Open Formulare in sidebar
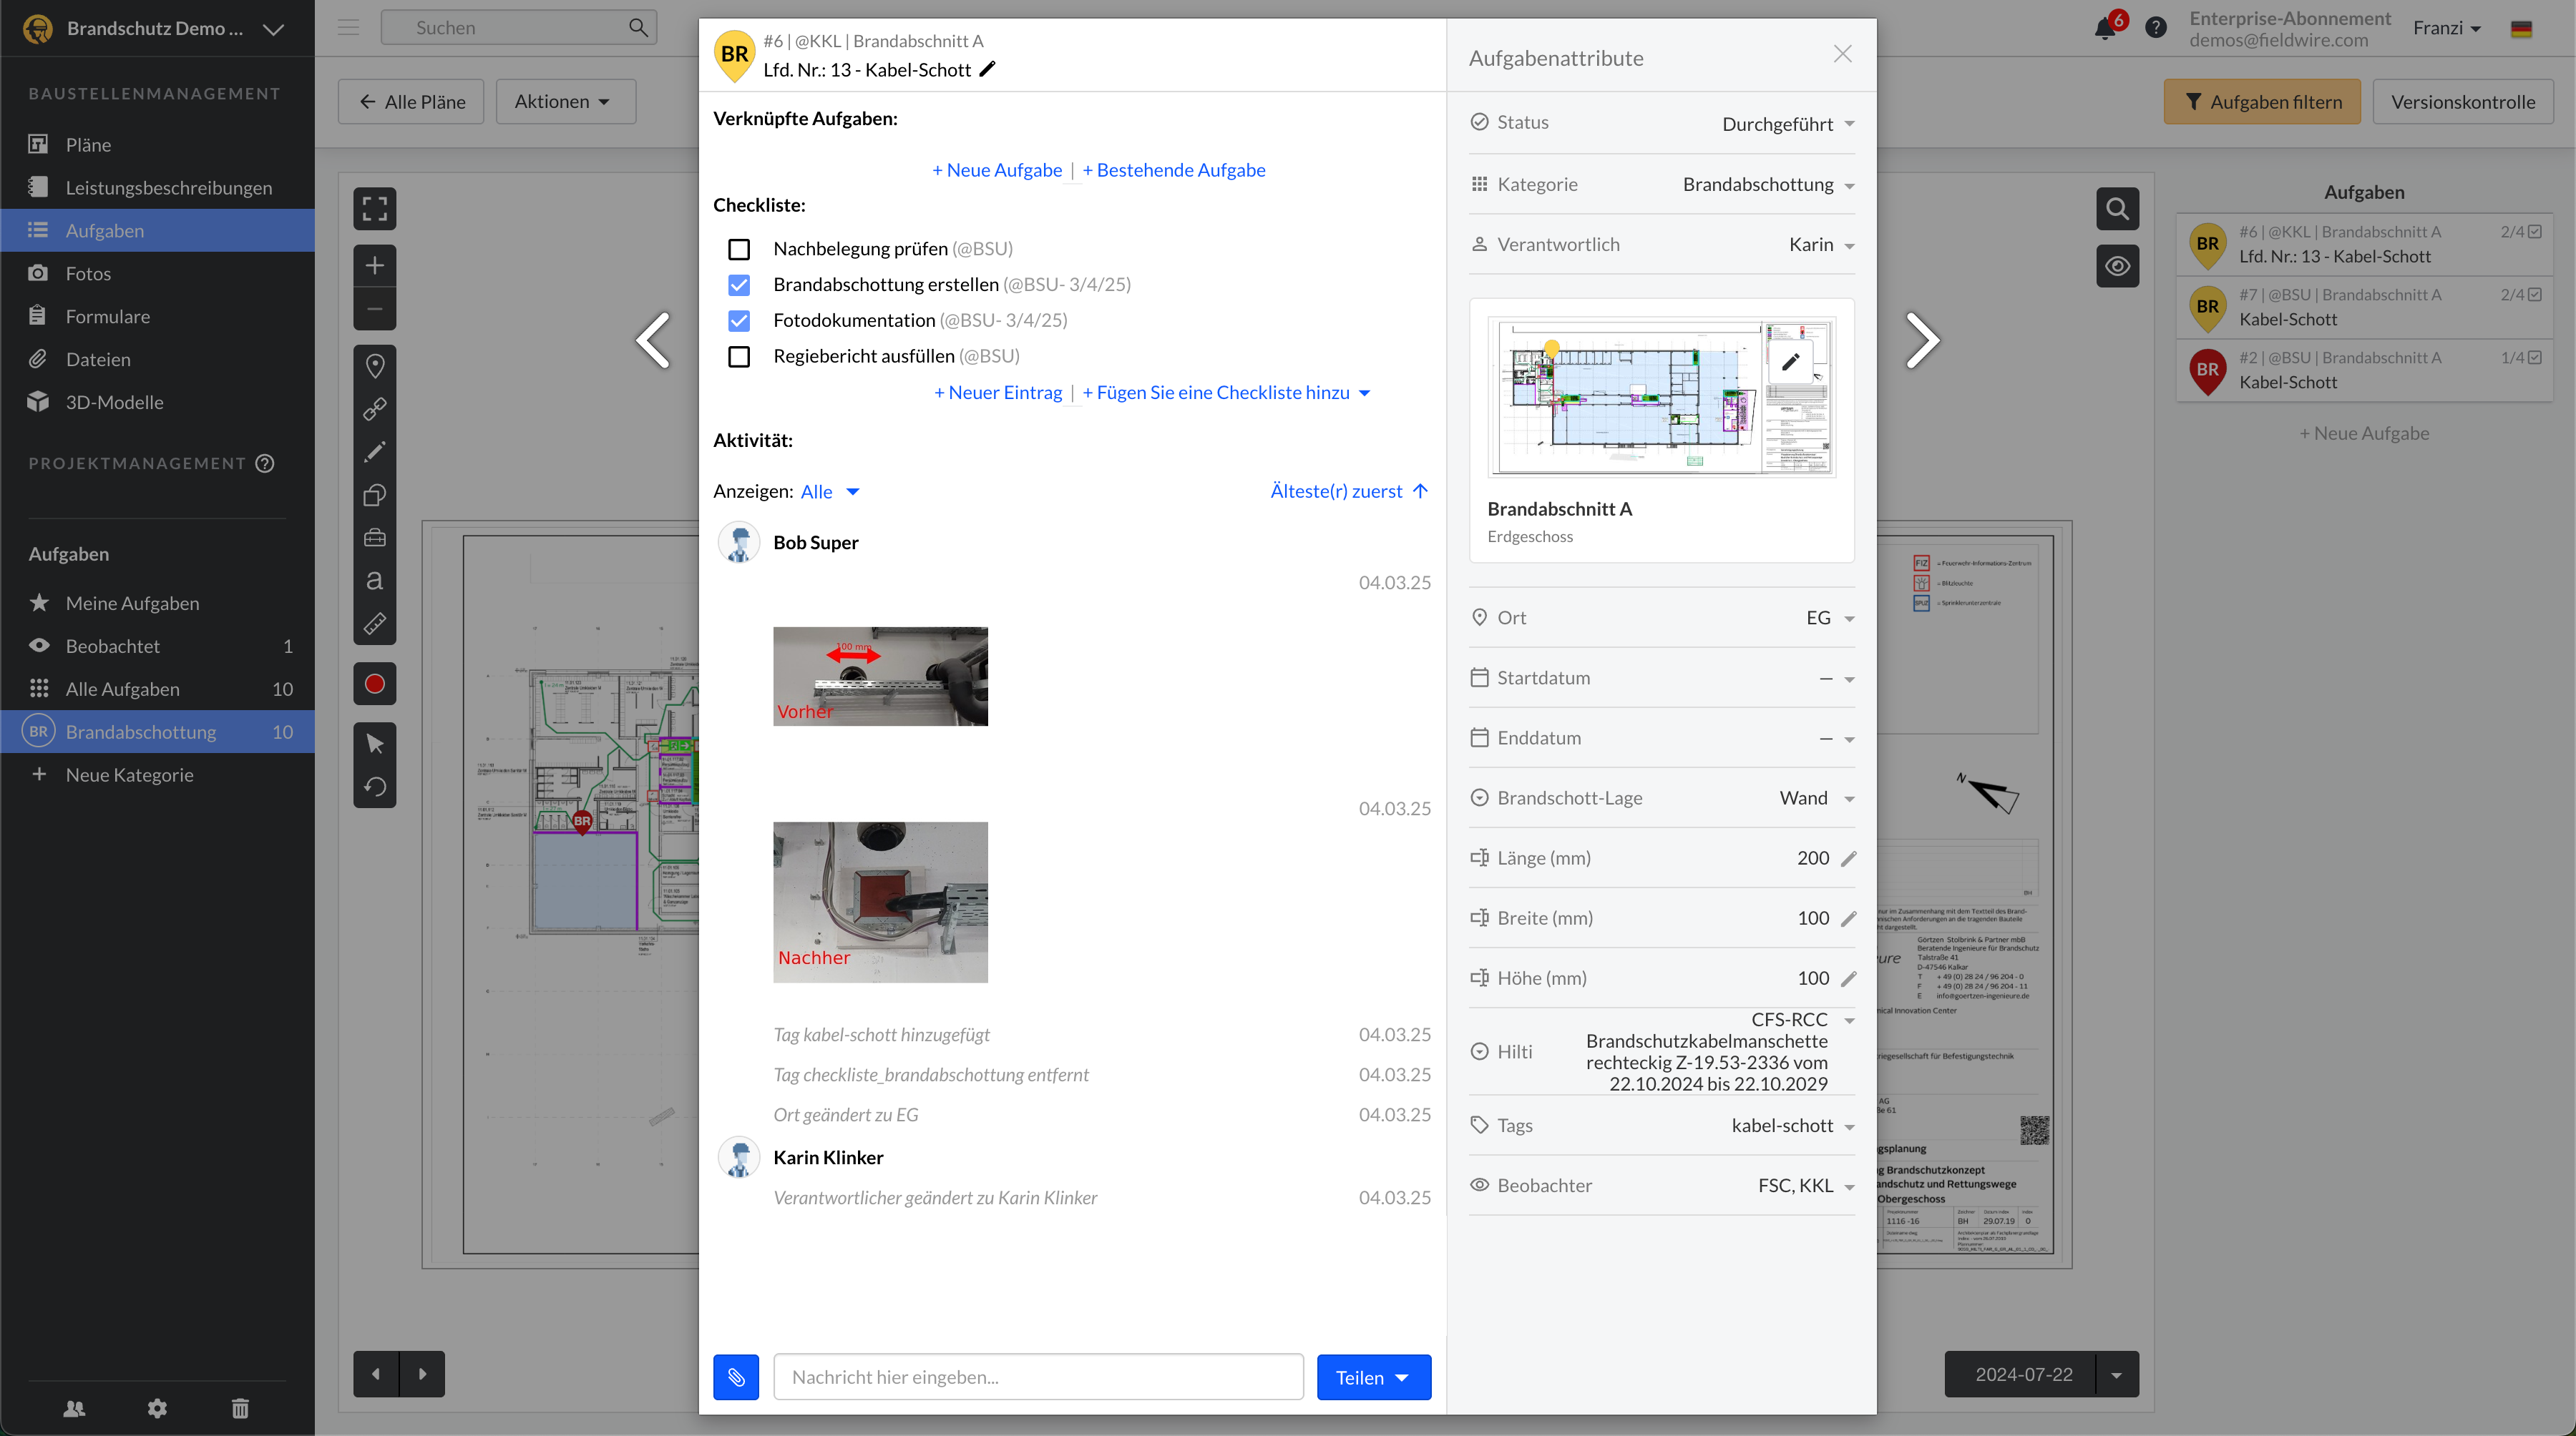This screenshot has height=1436, width=2576. [107, 316]
